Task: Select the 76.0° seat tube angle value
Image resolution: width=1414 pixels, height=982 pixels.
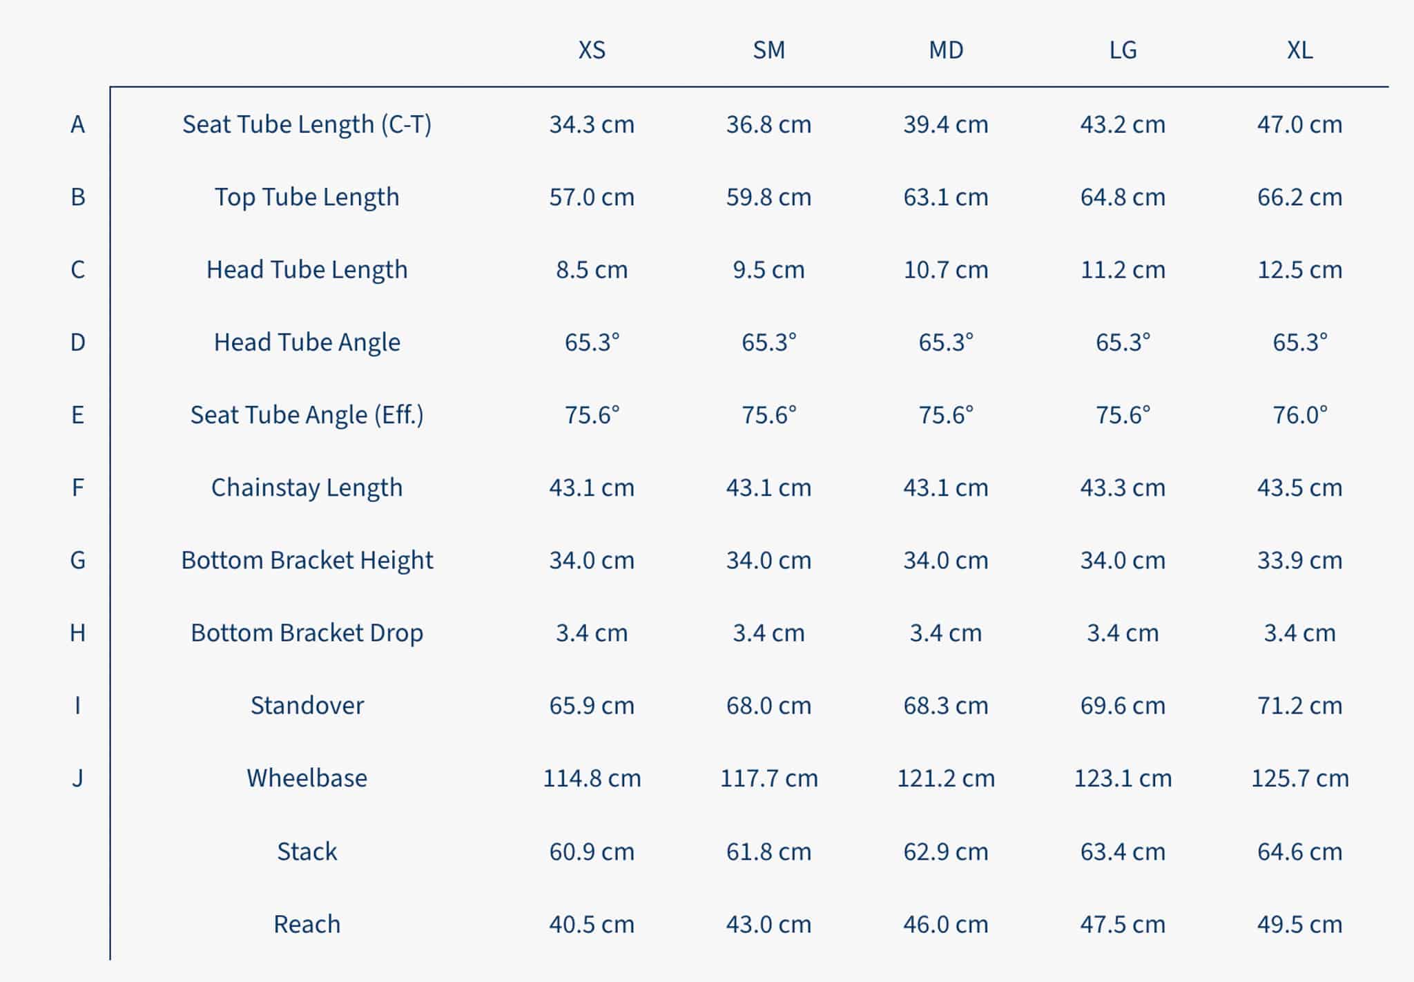Action: click(1299, 415)
